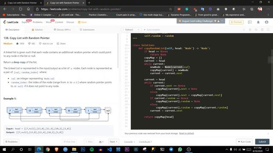Viewport: 273px width, 153px height.
Task: Open the Online C Compiler bookmark
Action: [x=42, y=15]
